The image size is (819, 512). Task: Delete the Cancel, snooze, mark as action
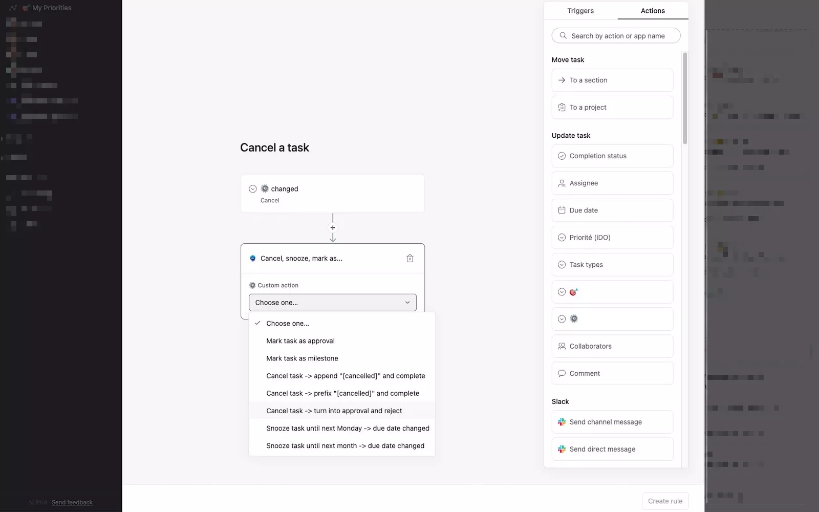point(409,259)
